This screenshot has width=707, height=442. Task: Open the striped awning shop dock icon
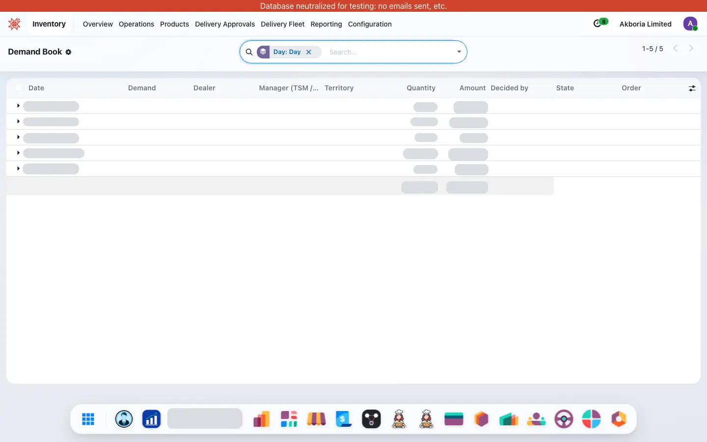(317, 419)
